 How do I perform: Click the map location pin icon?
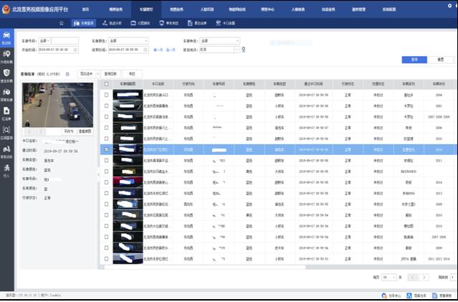[244, 49]
